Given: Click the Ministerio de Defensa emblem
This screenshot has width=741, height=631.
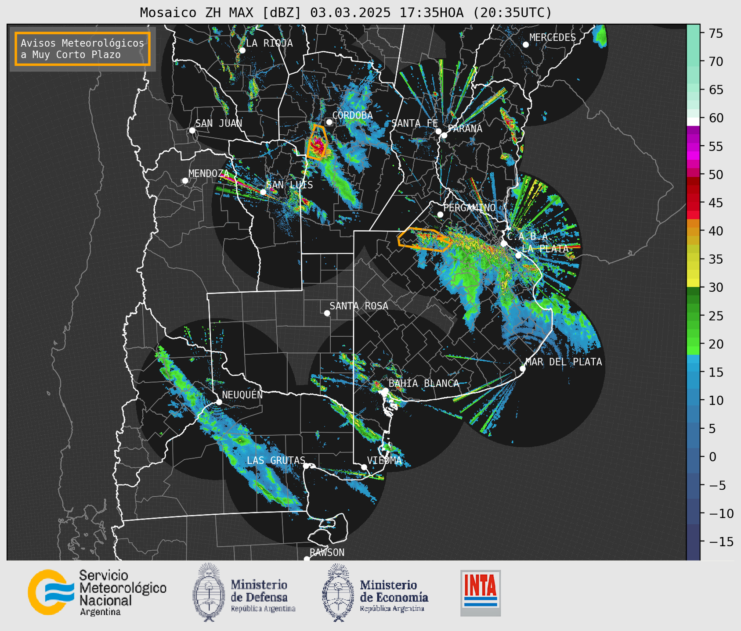Looking at the screenshot, I should [x=210, y=592].
